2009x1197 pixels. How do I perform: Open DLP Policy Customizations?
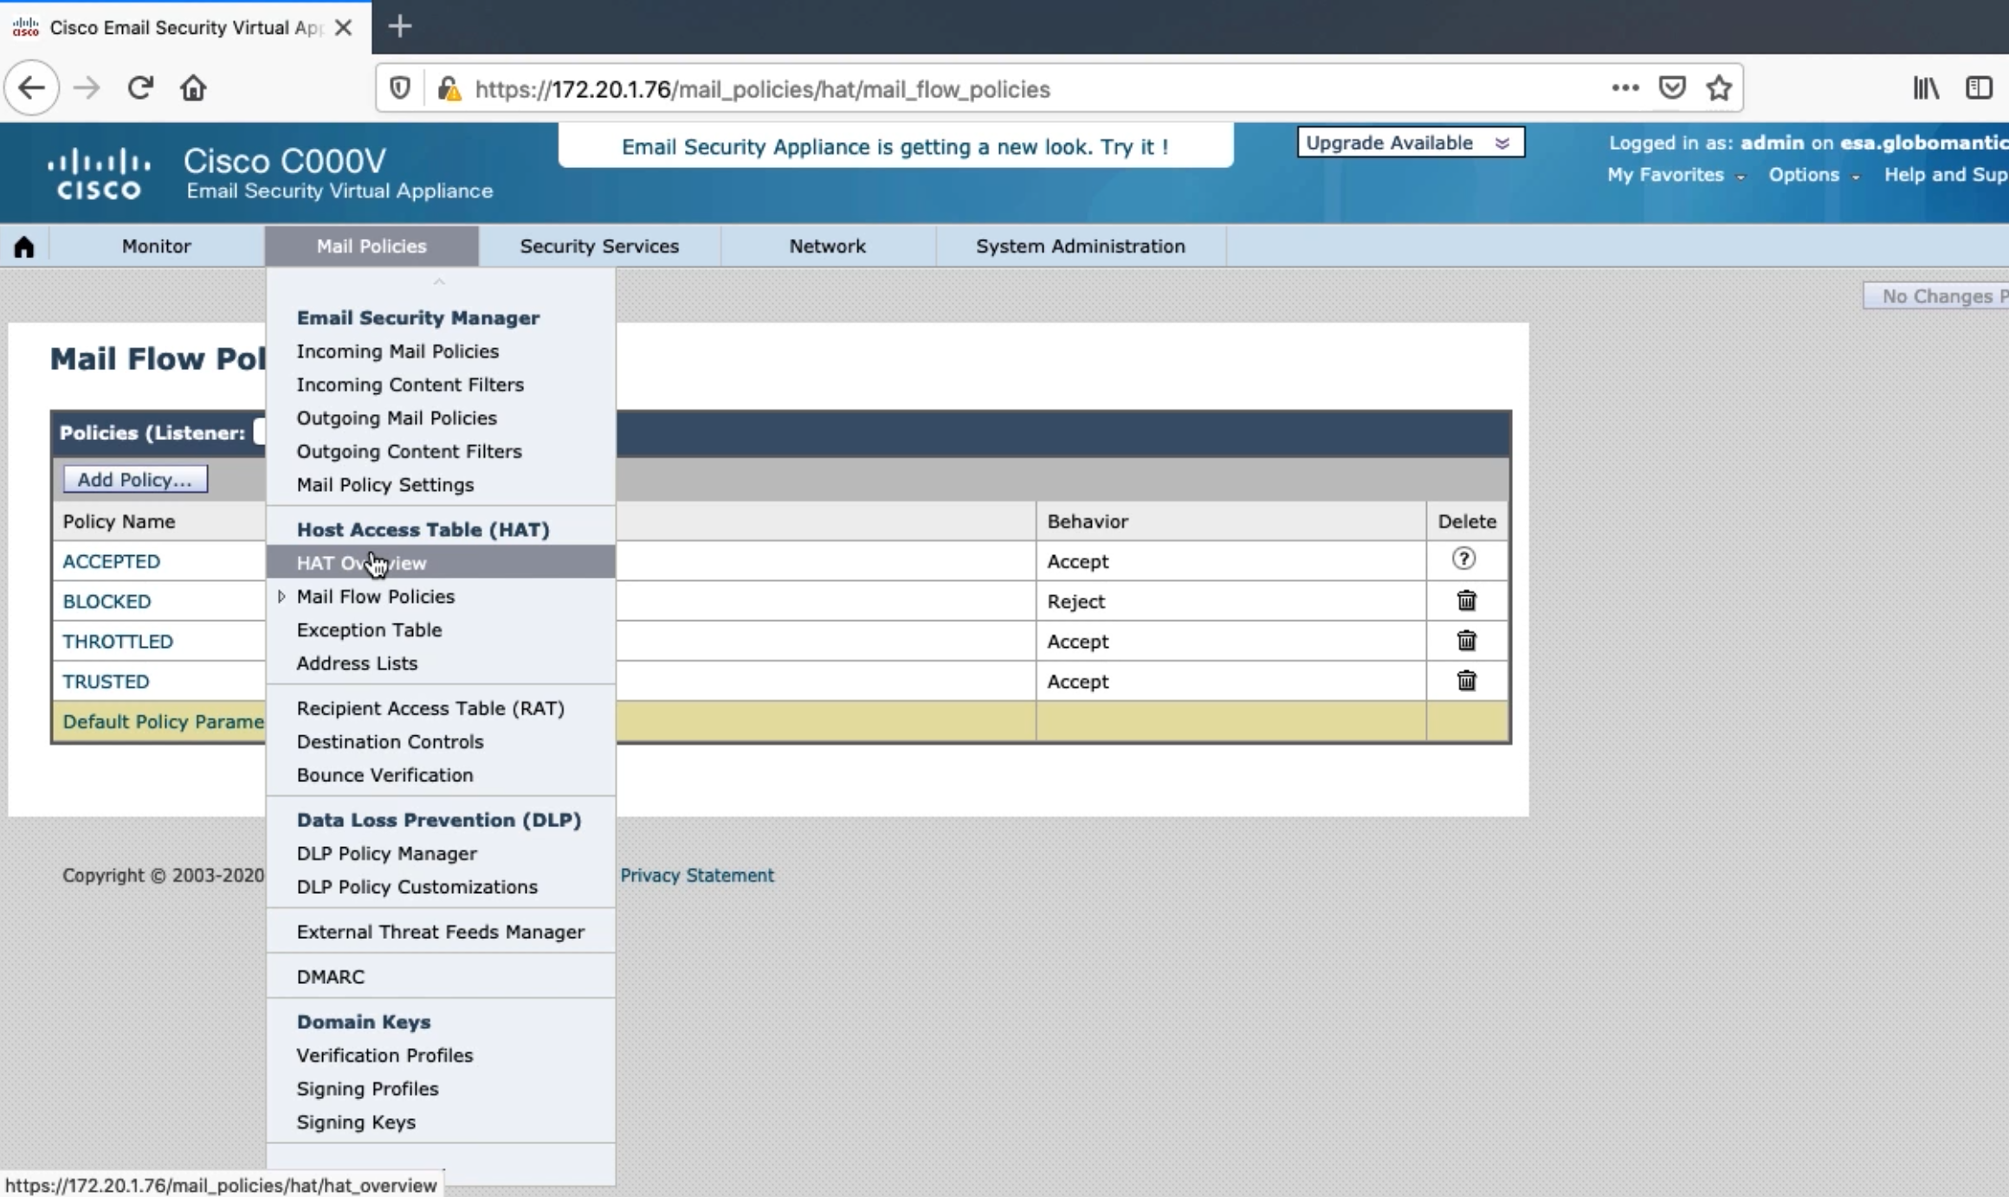pos(417,887)
